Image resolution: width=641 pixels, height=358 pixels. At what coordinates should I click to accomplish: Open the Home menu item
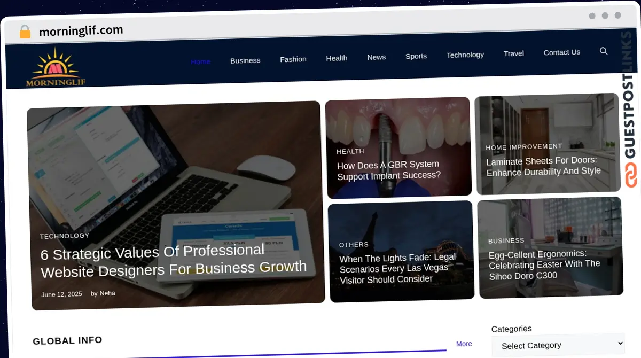tap(201, 61)
